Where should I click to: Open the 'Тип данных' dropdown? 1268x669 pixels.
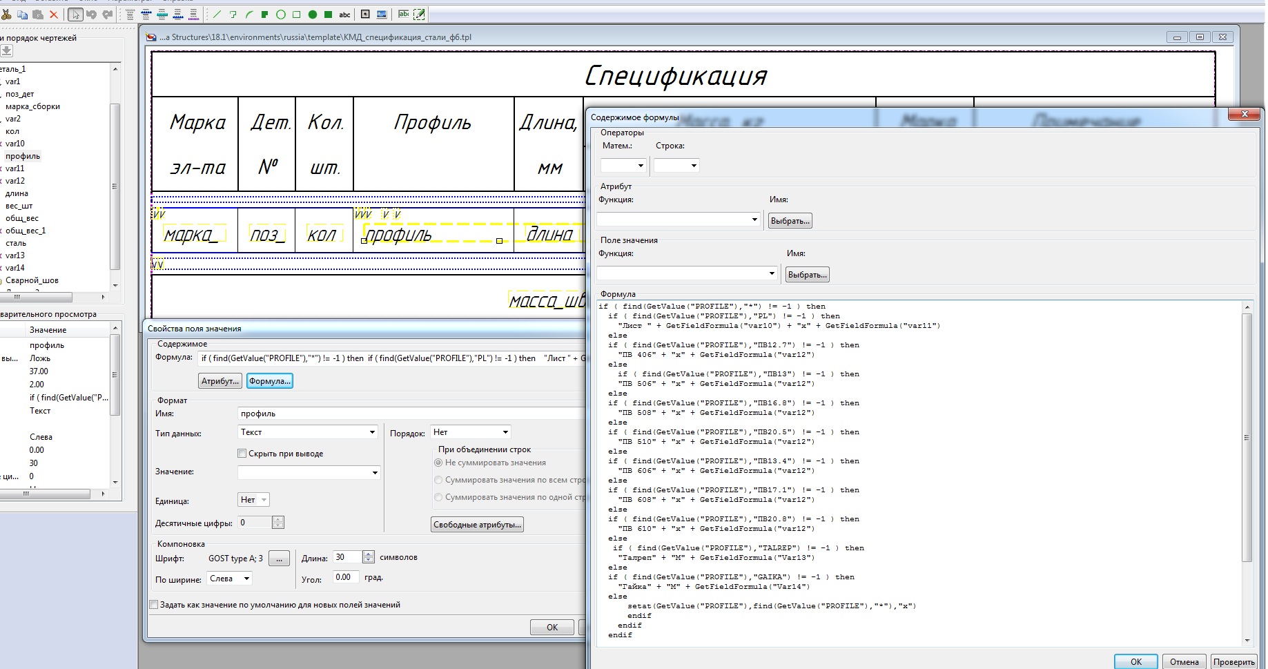tap(372, 432)
